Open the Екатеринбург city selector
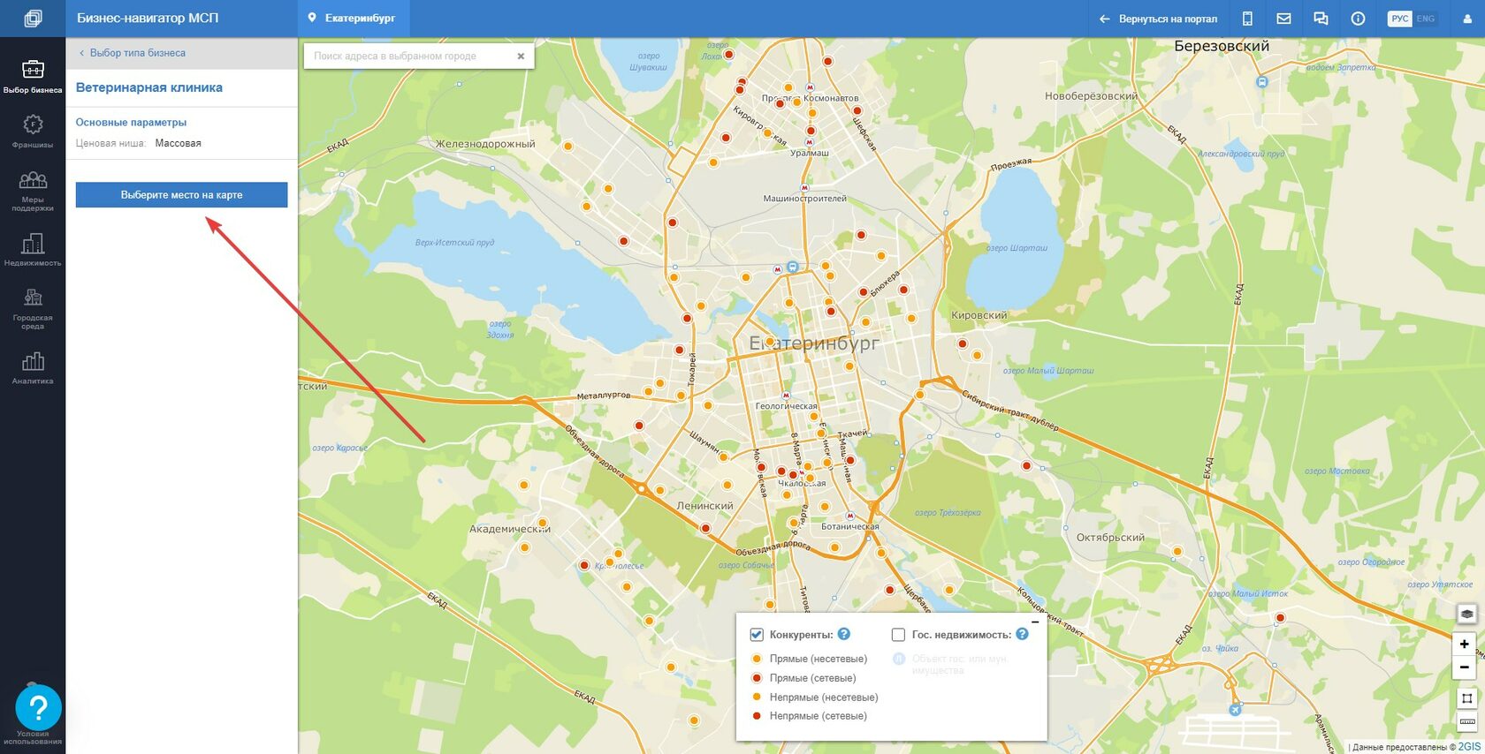The image size is (1485, 754). (x=352, y=19)
